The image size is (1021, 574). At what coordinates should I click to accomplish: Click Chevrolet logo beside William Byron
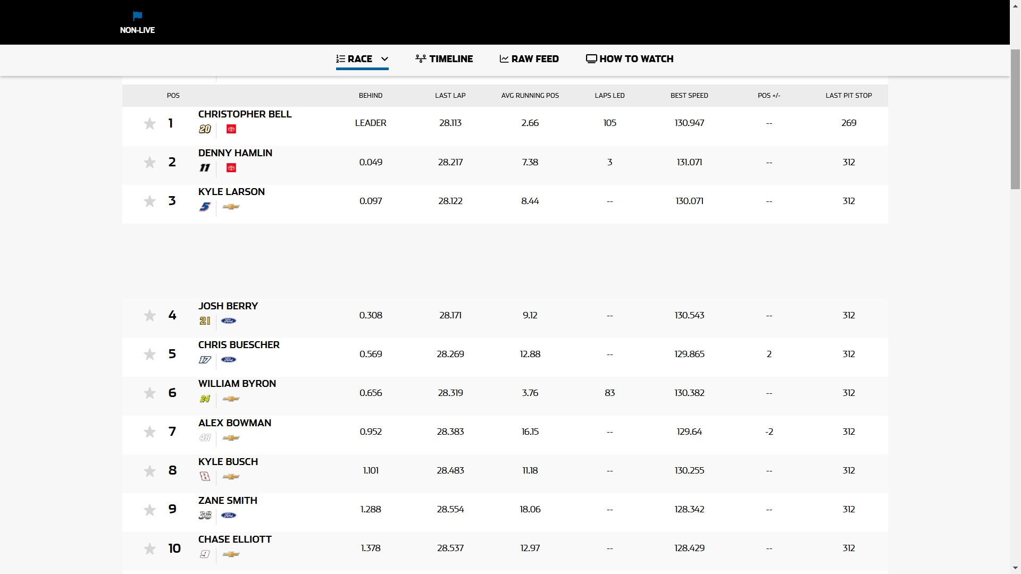coord(231,399)
